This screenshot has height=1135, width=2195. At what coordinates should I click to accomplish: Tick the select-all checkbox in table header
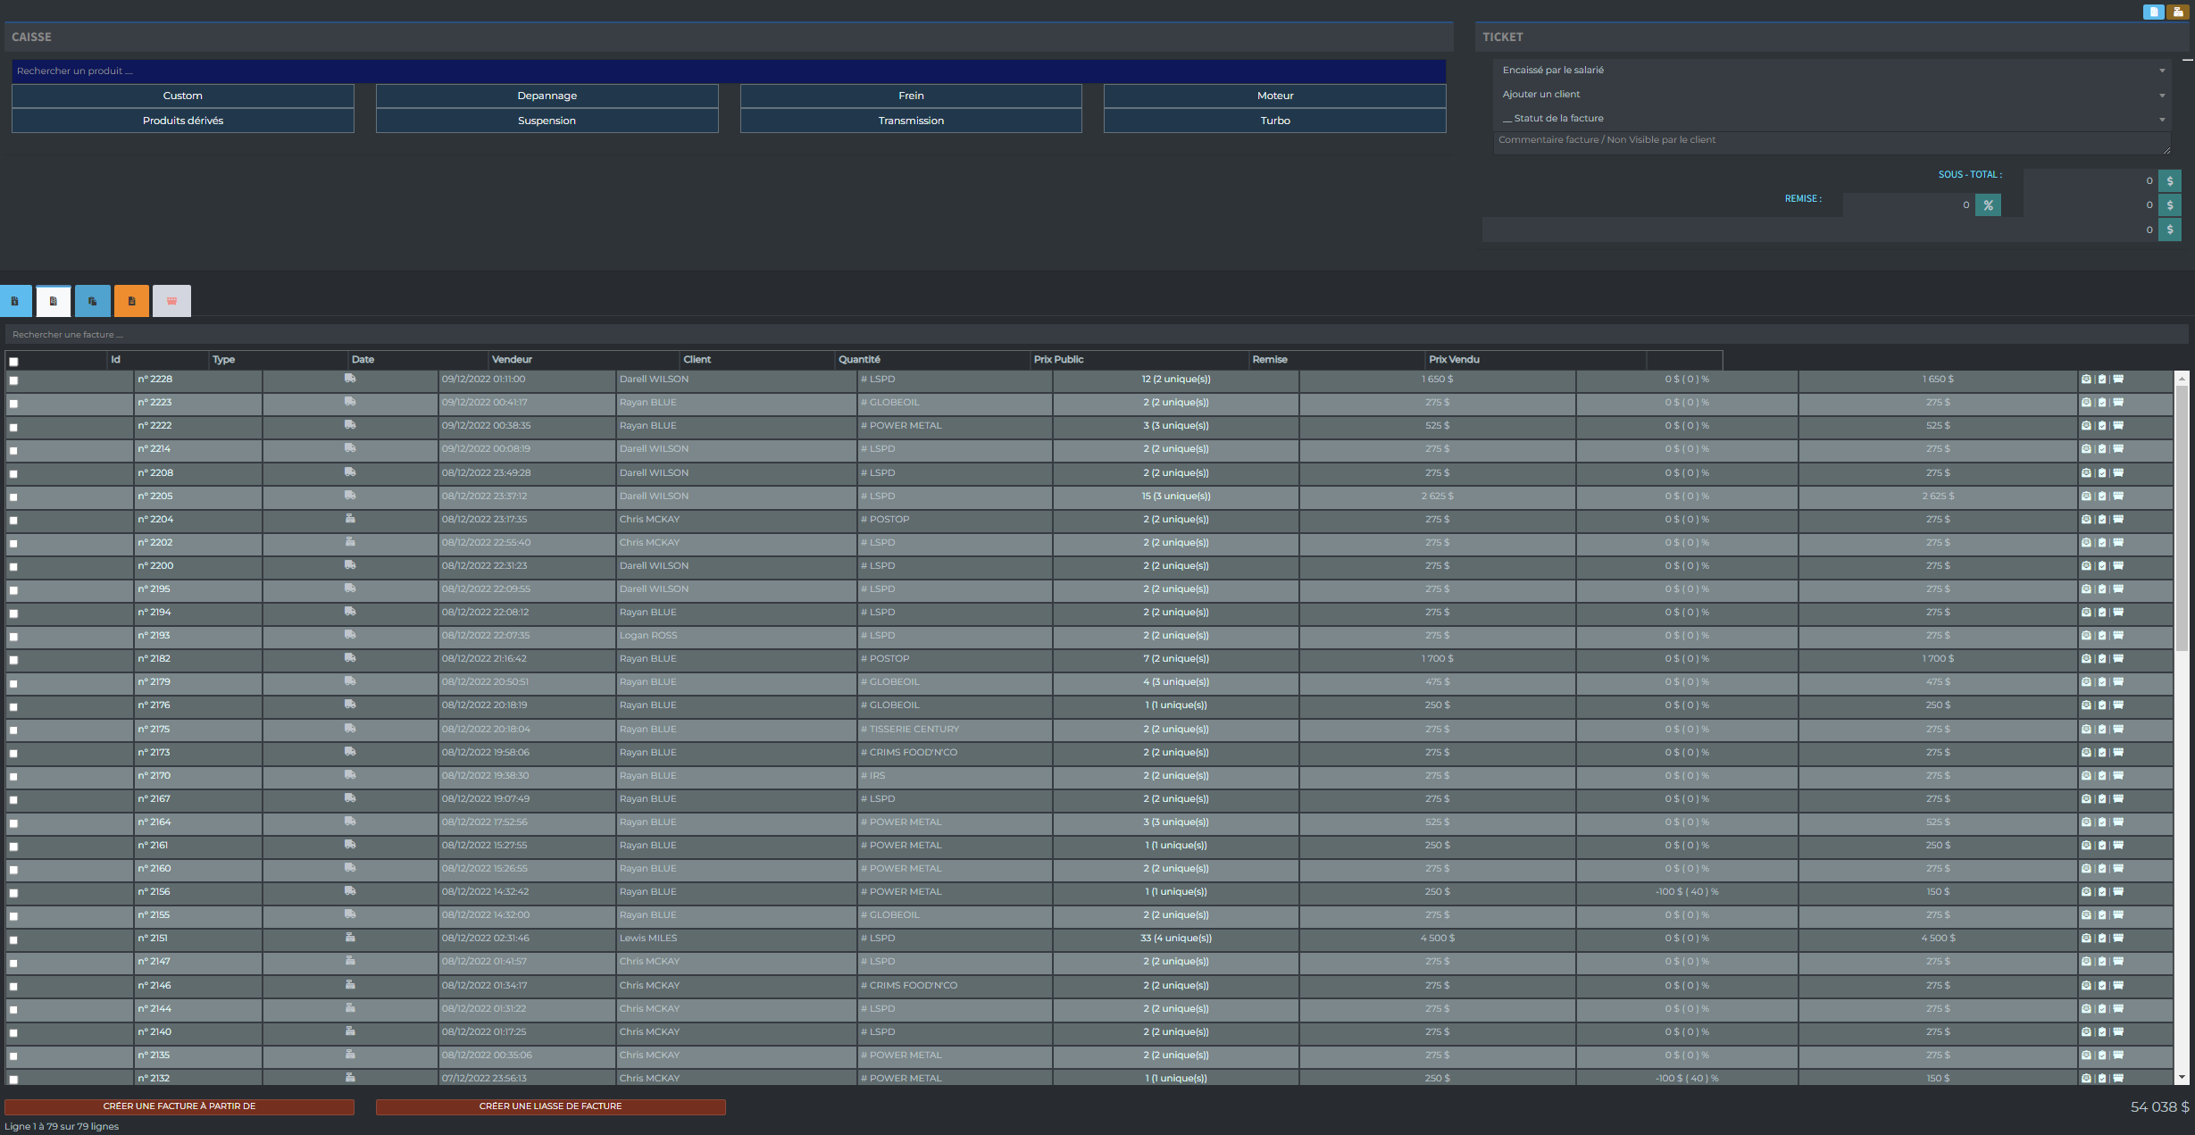coord(13,362)
